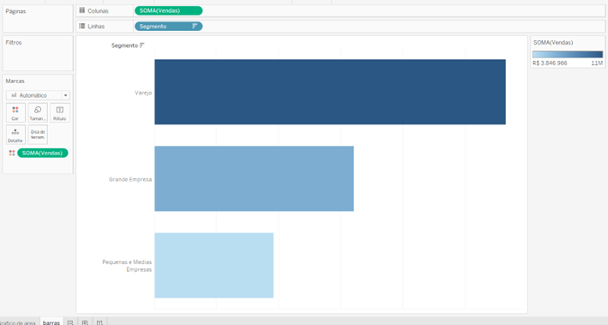The width and height of the screenshot is (608, 325).
Task: Click the sort icon beside the Segmento header
Action: [x=141, y=45]
